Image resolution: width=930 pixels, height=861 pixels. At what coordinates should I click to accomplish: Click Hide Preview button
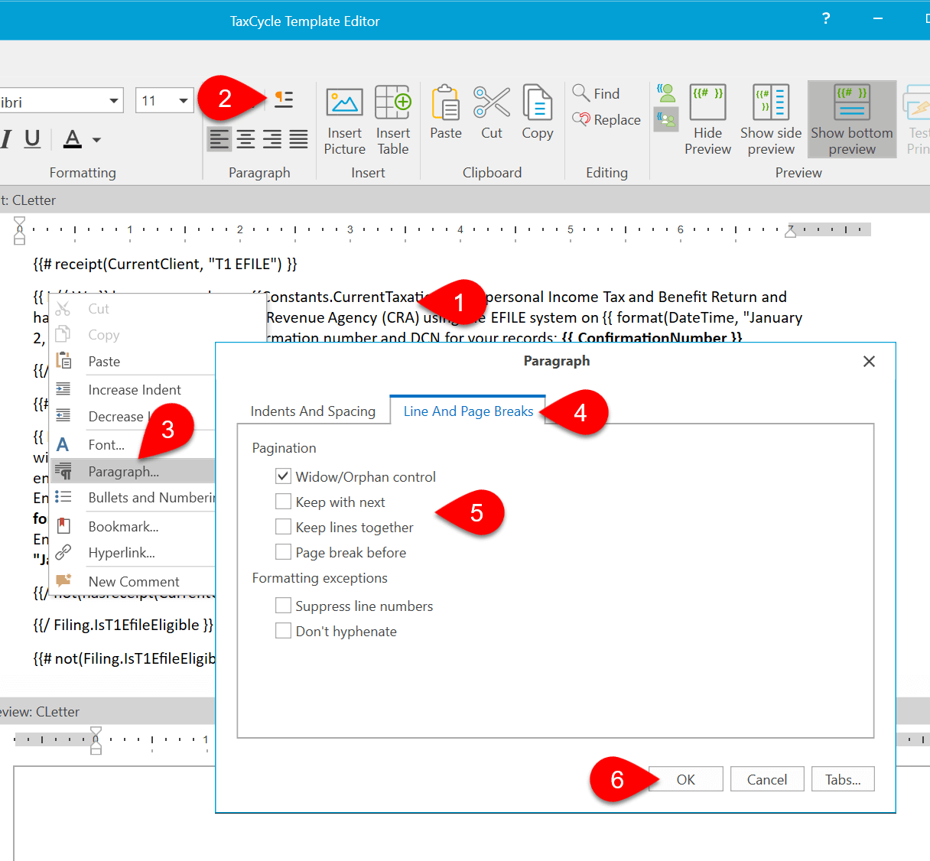[x=707, y=120]
